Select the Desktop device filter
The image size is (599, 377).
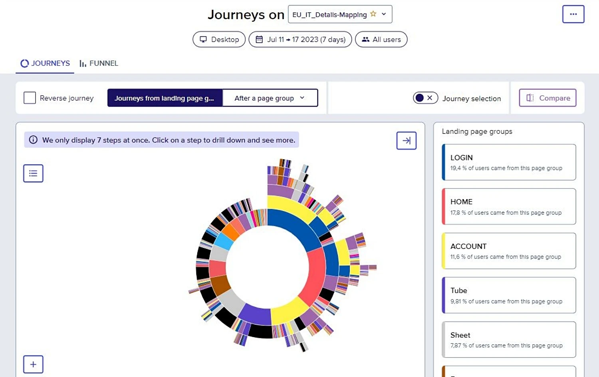coord(219,39)
